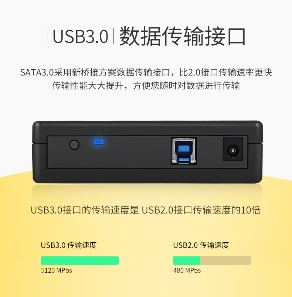Click the round power button on the enclosure
The height and width of the screenshot is (297, 292).
(74, 145)
